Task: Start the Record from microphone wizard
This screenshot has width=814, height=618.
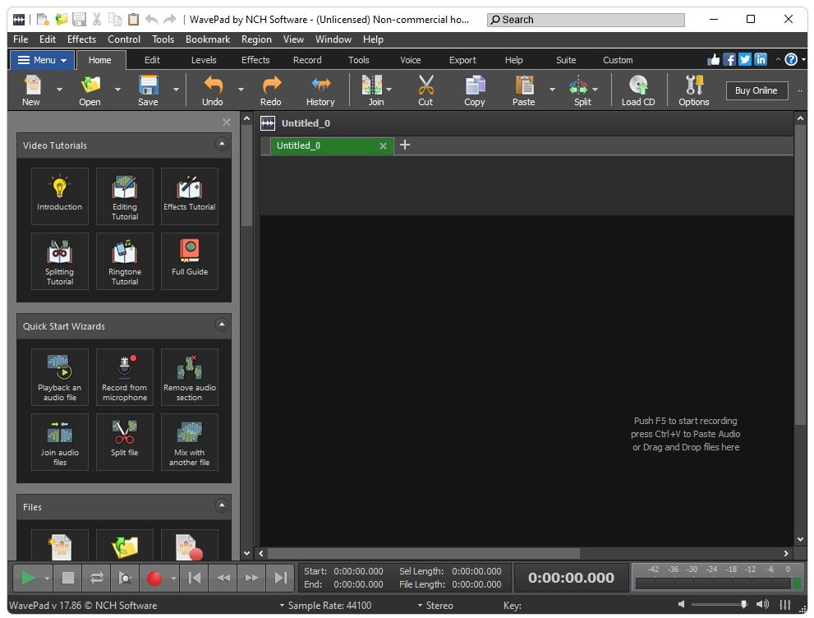Action: pyautogui.click(x=125, y=376)
